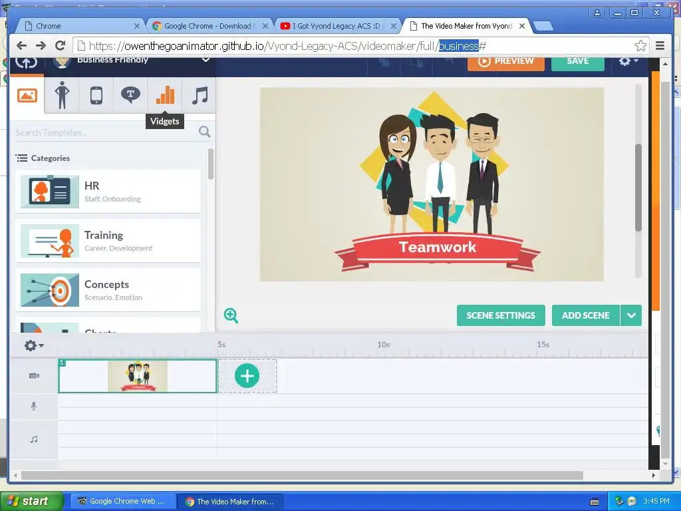Expand the Add Scene dropdown arrow
The width and height of the screenshot is (681, 511).
631,315
